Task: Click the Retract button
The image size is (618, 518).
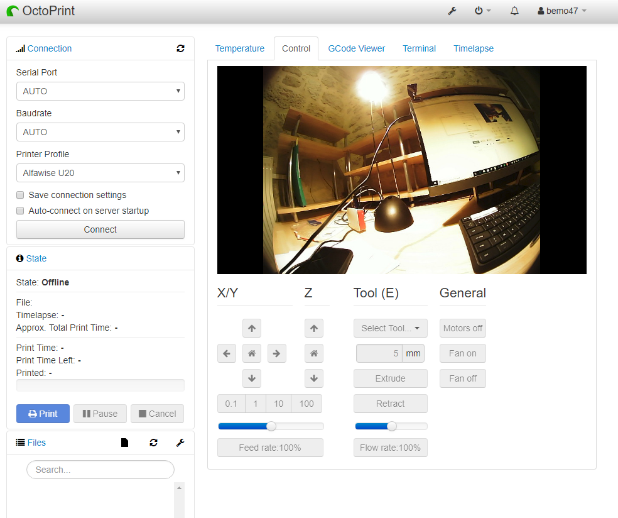Action: pos(390,404)
